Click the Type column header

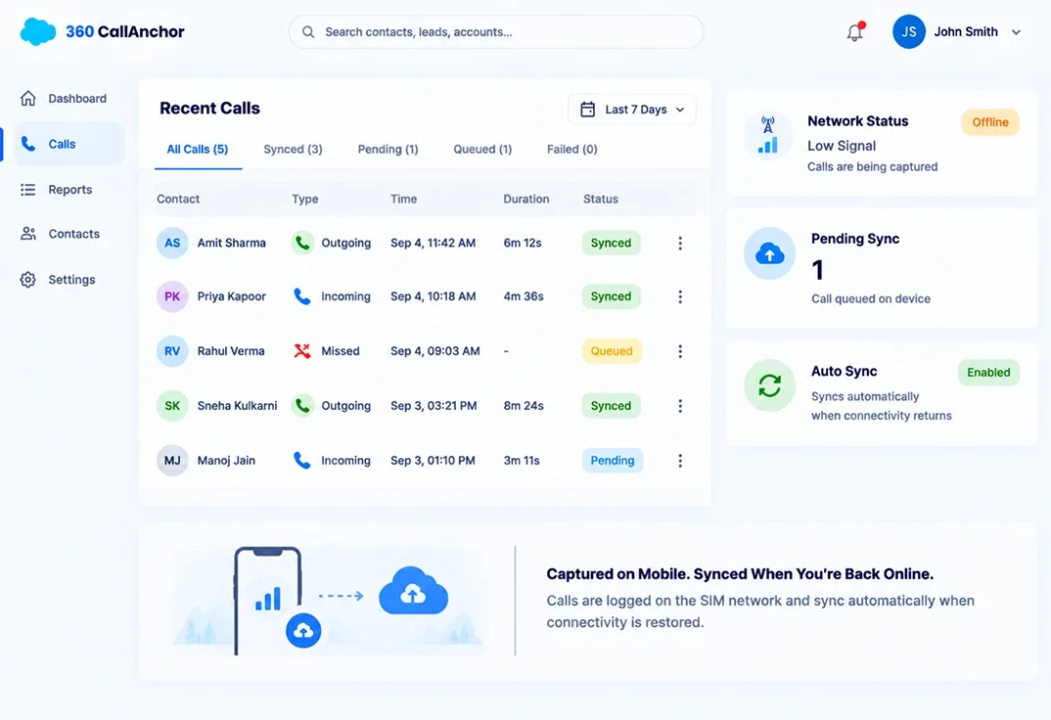point(305,199)
